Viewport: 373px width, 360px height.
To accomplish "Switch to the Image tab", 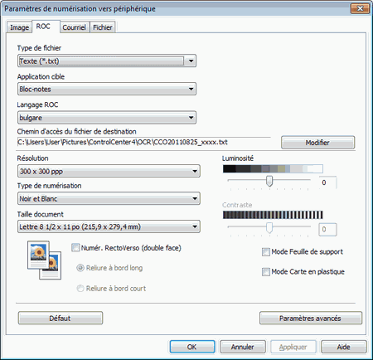I will (x=19, y=27).
